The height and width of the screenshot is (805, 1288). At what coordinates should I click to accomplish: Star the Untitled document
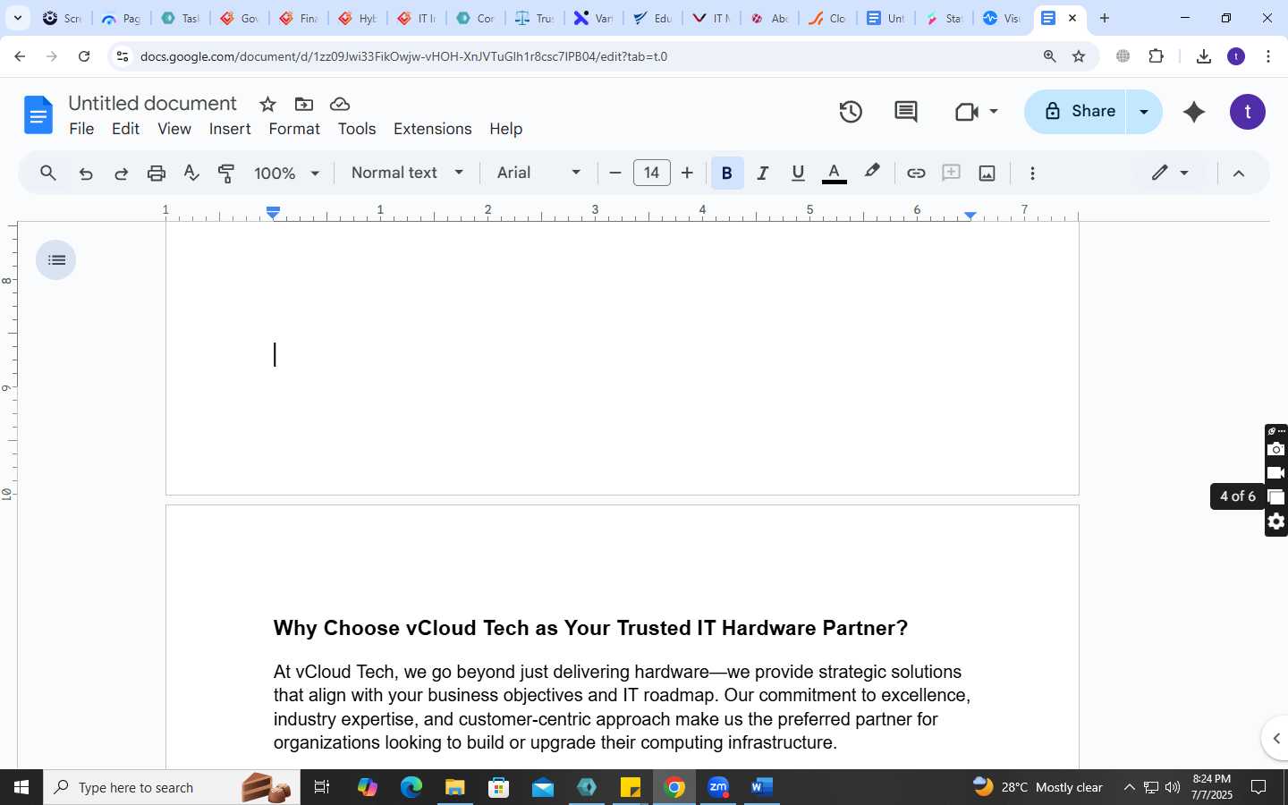coord(267,104)
